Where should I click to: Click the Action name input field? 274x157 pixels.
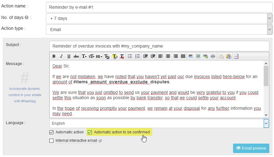pos(159,7)
